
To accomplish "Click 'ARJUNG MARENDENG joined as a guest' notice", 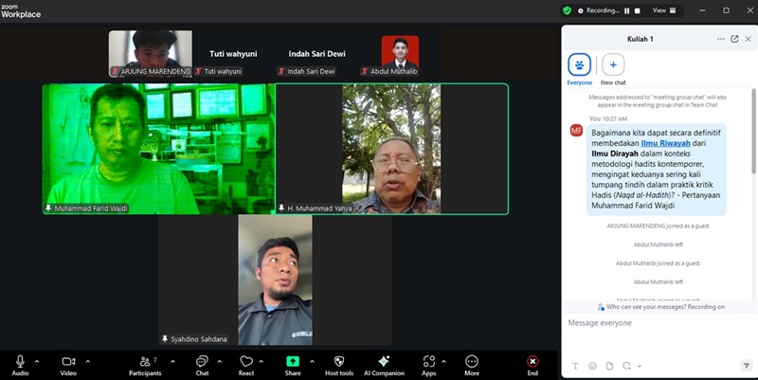I will (658, 226).
